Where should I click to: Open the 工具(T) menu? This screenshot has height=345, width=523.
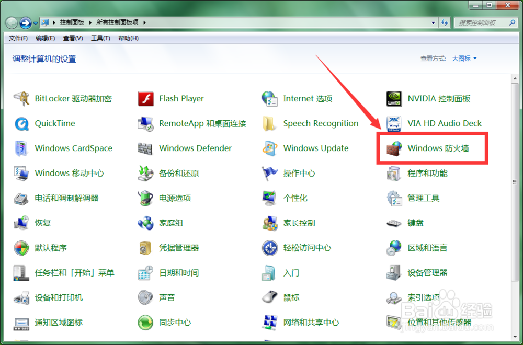point(101,38)
